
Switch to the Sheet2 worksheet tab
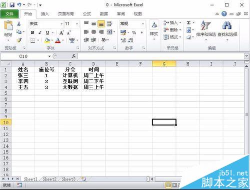tap(49, 179)
